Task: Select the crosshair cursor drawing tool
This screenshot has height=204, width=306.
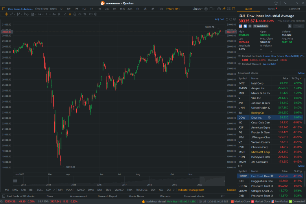Action: point(6,14)
